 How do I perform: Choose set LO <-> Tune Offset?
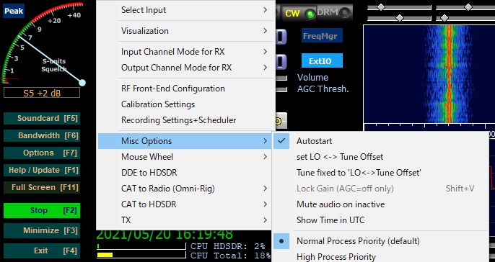[x=380, y=156]
